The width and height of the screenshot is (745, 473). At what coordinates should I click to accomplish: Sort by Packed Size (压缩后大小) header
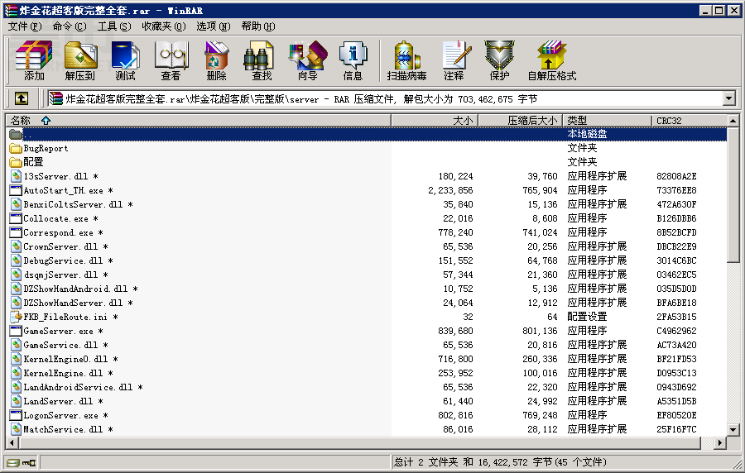point(521,121)
